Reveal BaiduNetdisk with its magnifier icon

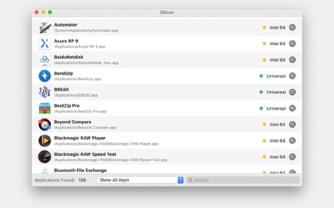[x=292, y=60]
